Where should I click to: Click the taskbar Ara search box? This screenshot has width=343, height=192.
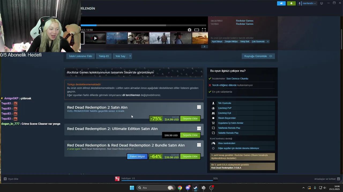(x=155, y=188)
